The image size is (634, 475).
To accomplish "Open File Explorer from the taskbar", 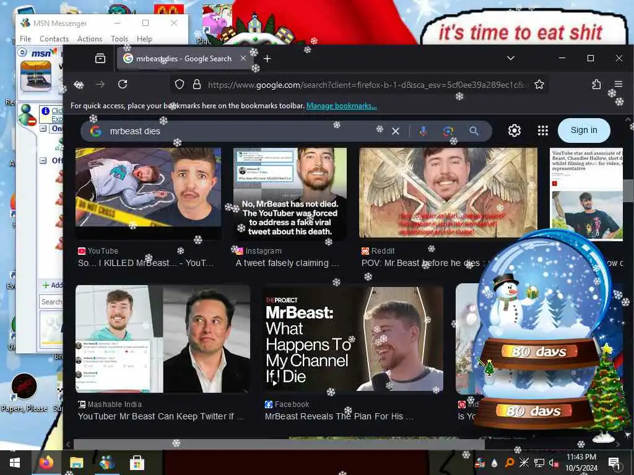I will [76, 463].
